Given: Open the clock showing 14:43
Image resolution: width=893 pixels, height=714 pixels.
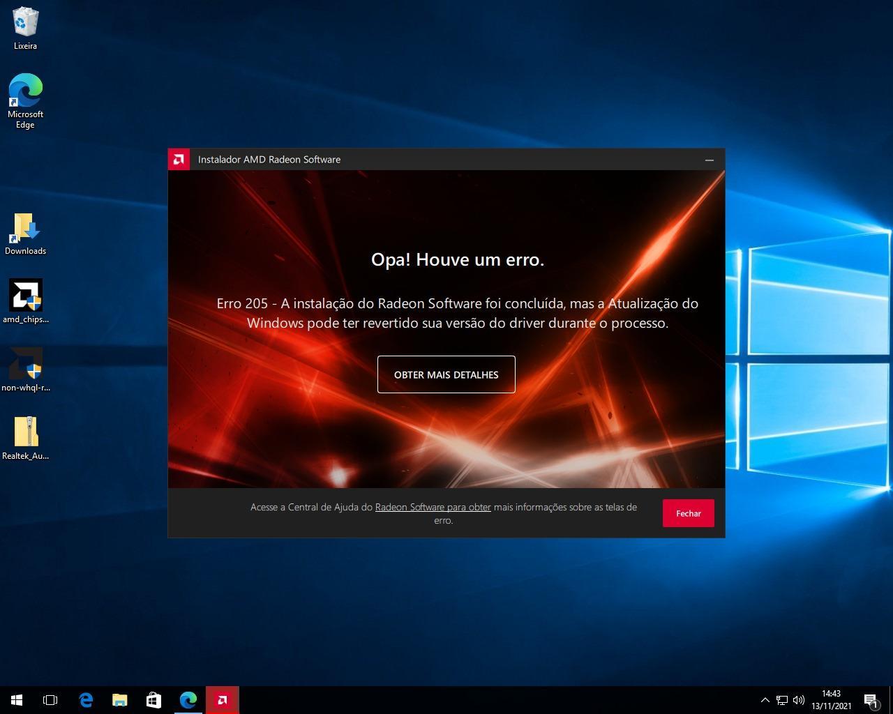Looking at the screenshot, I should (831, 700).
